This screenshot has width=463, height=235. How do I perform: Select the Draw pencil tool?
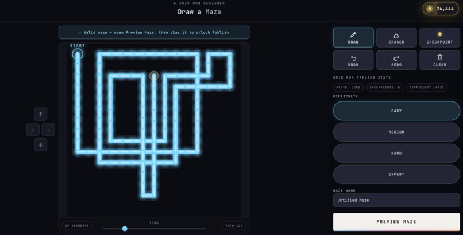tap(353, 37)
